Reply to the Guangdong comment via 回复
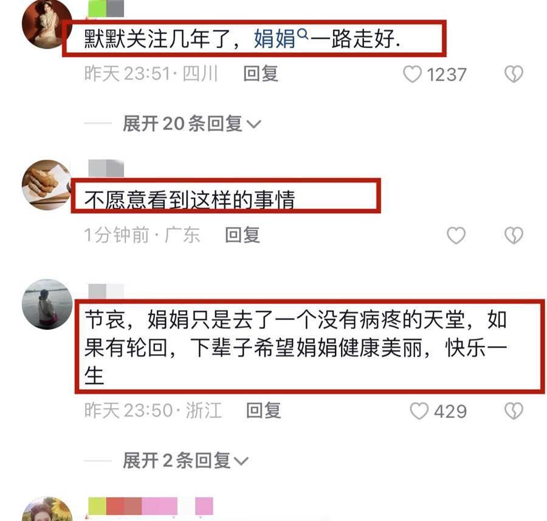Image resolution: width=547 pixels, height=521 pixels. tap(243, 235)
